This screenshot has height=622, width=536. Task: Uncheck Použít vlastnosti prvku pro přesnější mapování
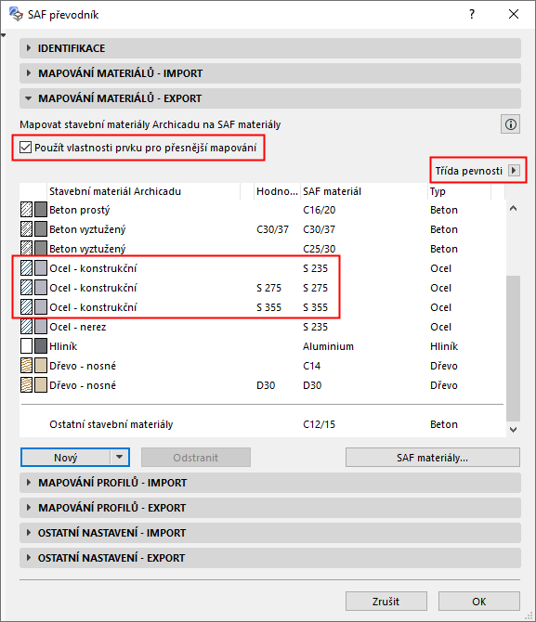[x=25, y=148]
